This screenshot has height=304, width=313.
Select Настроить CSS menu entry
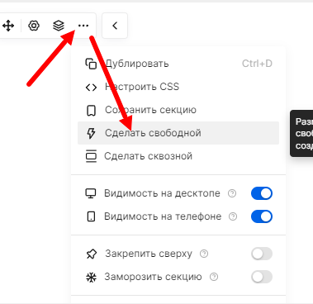178,87
